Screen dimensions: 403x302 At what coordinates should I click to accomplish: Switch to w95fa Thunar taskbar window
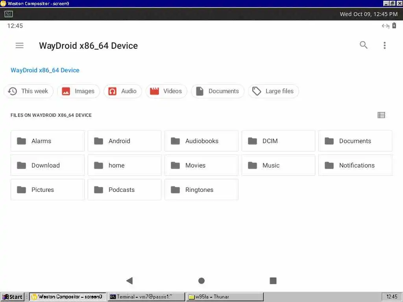pos(225,296)
